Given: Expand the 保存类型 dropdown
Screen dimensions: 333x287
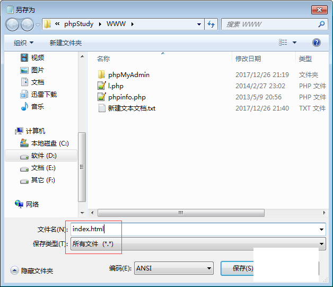Looking at the screenshot, I should (x=198, y=244).
